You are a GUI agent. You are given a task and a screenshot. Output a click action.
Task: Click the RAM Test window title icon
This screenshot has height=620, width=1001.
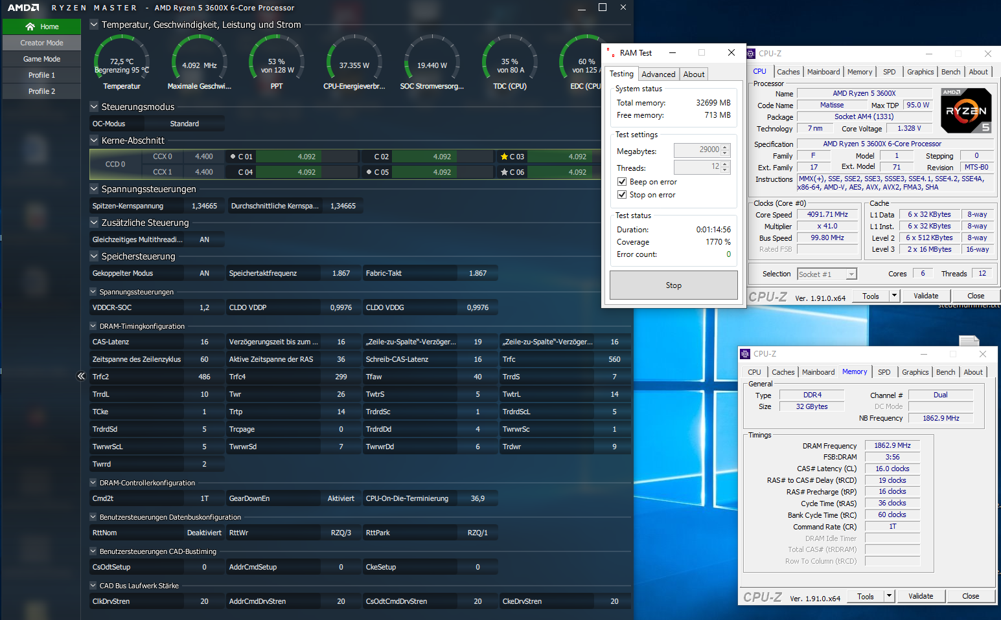click(x=611, y=53)
